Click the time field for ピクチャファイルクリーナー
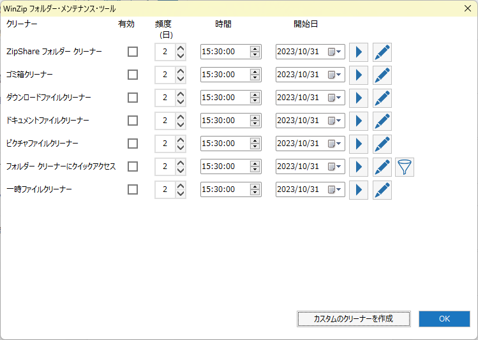Screen dimensions: 478x340 [223, 144]
